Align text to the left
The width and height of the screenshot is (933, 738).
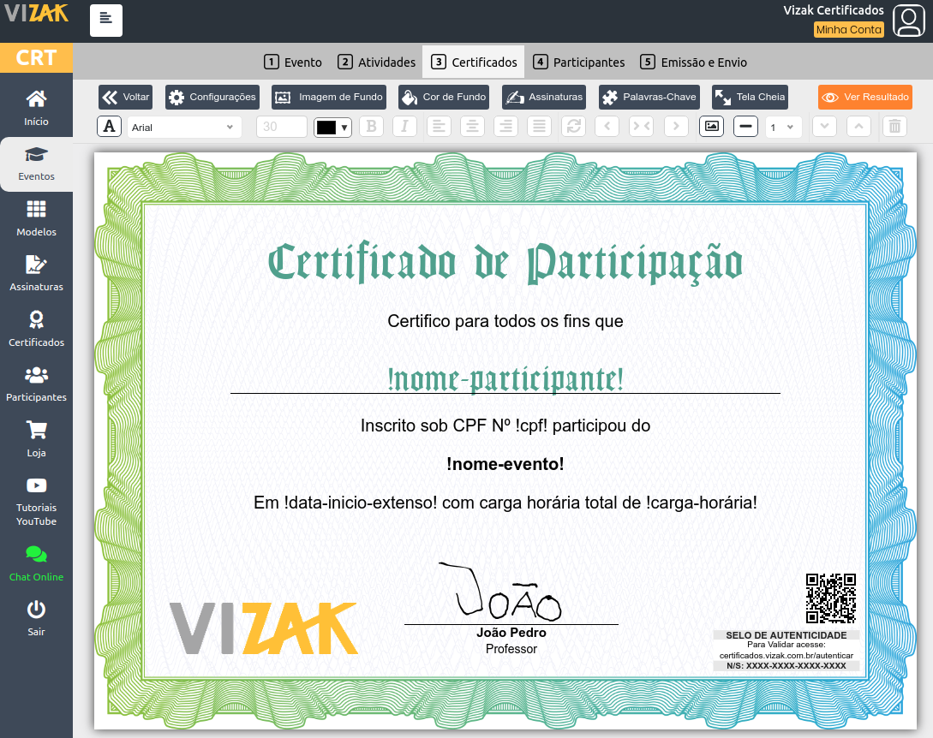(439, 126)
